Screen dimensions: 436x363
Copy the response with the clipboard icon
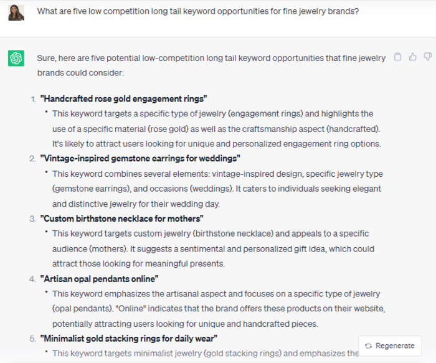397,57
